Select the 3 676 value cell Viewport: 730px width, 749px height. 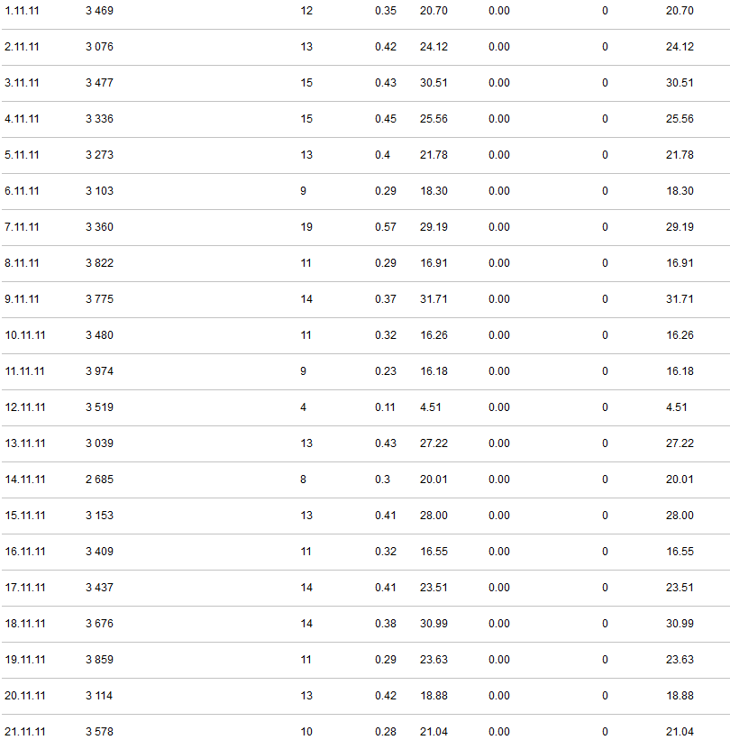99,624
